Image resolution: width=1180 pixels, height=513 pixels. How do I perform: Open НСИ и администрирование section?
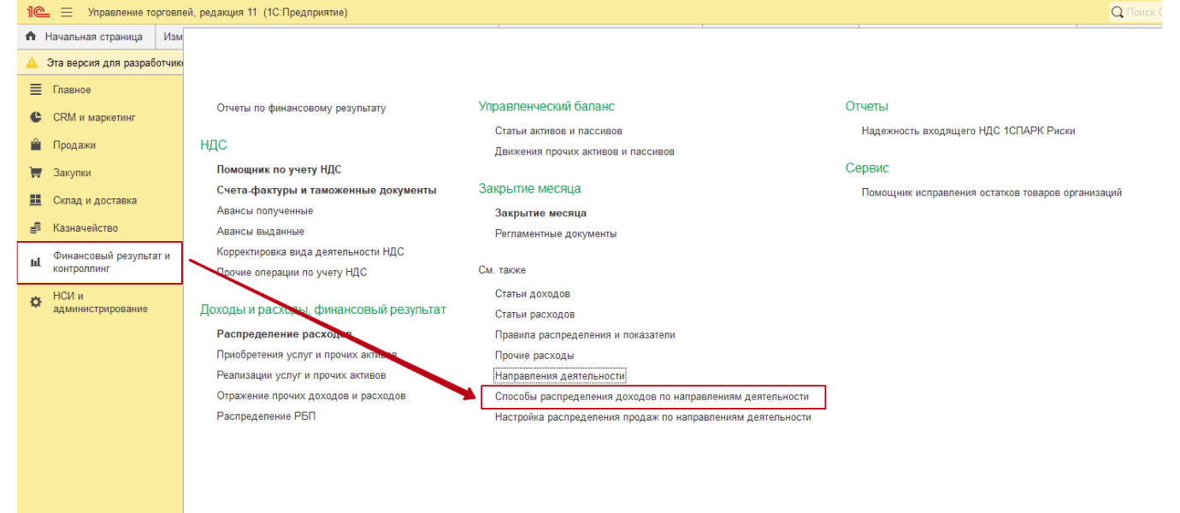pos(100,302)
